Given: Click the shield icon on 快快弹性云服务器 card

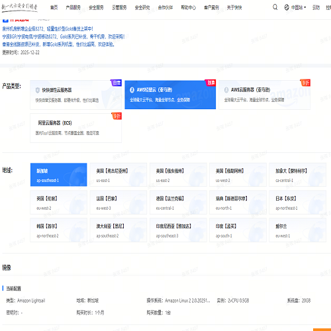Looking at the screenshot, I should (38, 90).
